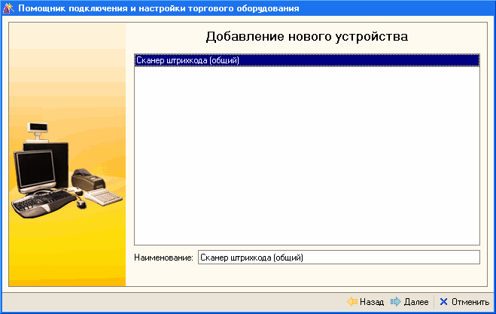496x314 pixels.
Task: Click the blue X cancel icon
Action: (x=443, y=302)
